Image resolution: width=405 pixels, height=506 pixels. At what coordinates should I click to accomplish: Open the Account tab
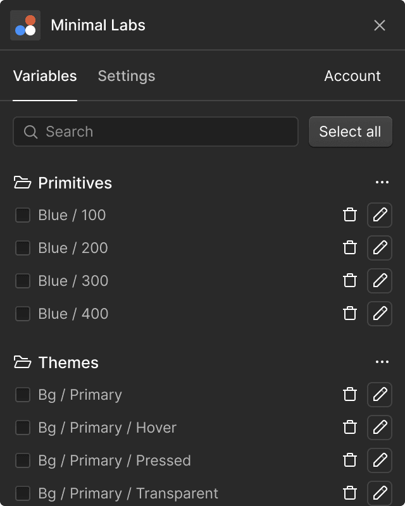coord(352,76)
